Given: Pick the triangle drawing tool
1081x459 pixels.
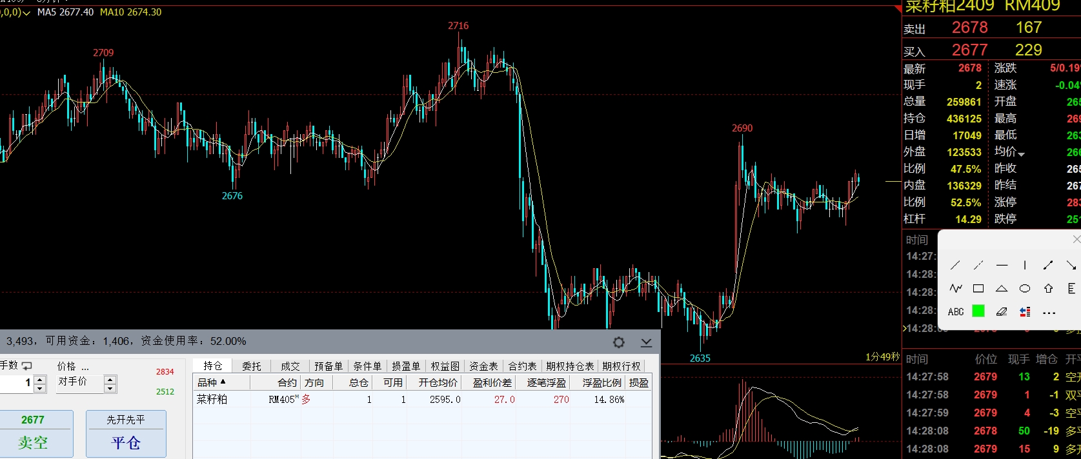Looking at the screenshot, I should click(1002, 289).
